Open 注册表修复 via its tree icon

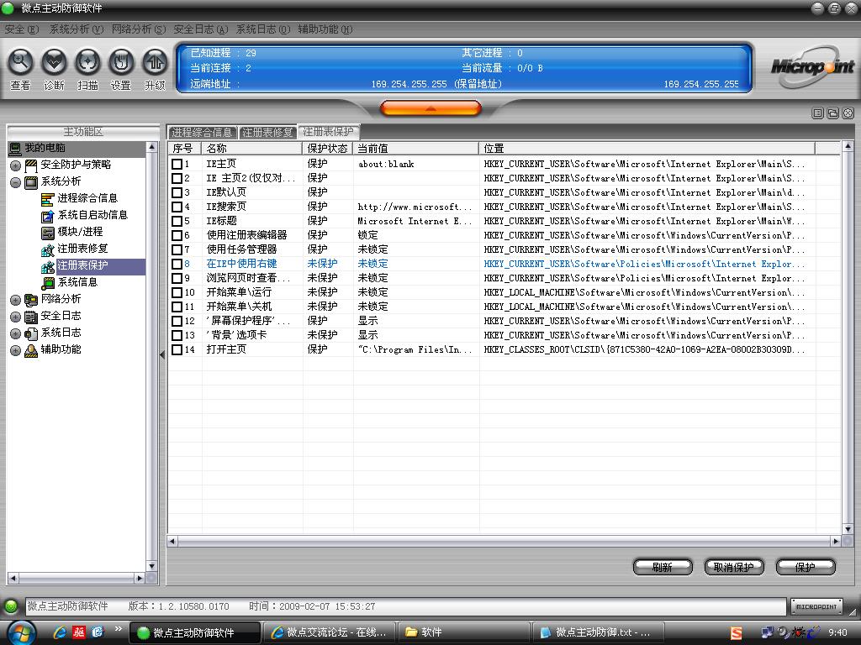(48, 249)
